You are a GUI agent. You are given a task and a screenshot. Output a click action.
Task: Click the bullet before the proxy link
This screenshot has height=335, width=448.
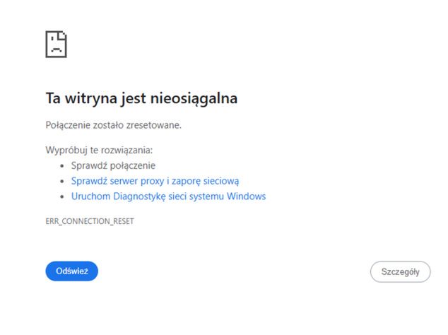click(64, 181)
